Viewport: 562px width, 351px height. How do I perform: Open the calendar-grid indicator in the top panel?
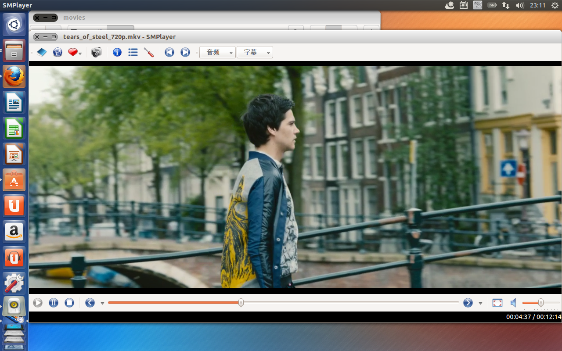coord(464,5)
